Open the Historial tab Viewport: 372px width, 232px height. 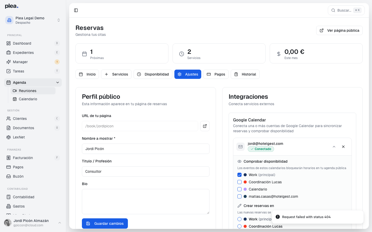[x=245, y=74]
